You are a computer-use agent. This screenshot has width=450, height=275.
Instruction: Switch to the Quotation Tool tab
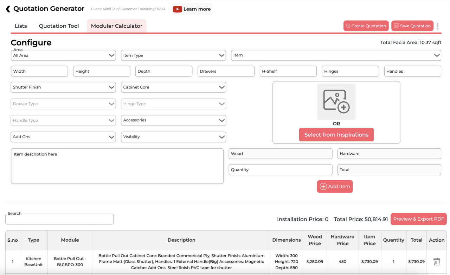point(58,26)
